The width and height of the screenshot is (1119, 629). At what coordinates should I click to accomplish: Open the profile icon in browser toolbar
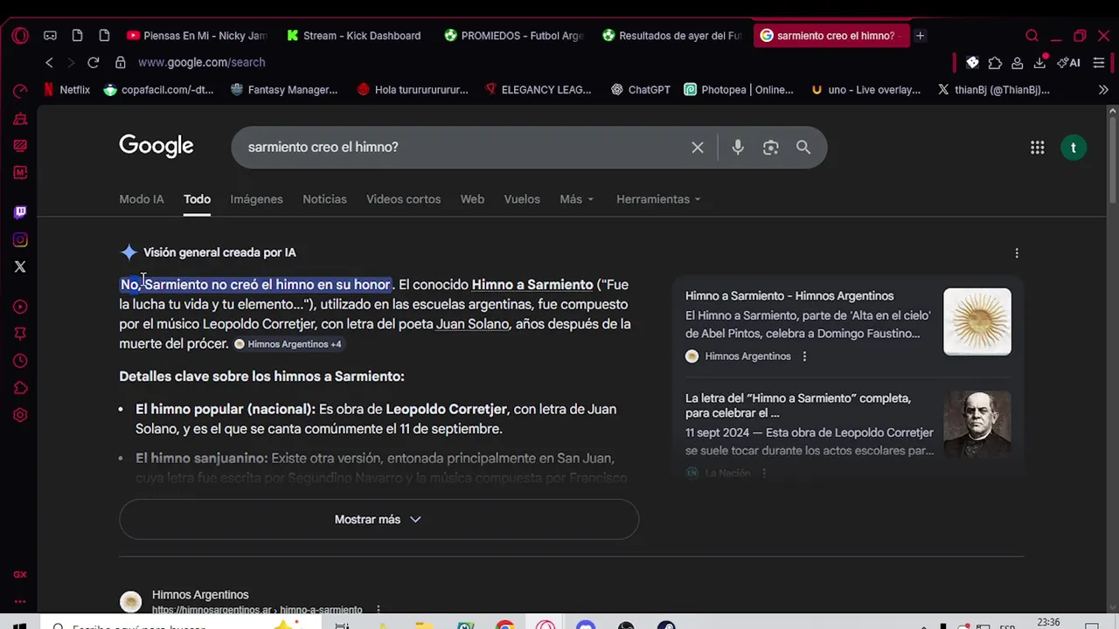(x=1018, y=63)
